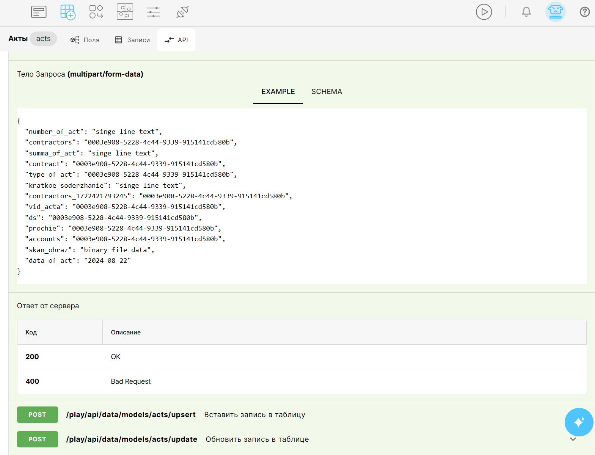This screenshot has width=595, height=455.
Task: Click the play run button
Action: click(x=484, y=12)
